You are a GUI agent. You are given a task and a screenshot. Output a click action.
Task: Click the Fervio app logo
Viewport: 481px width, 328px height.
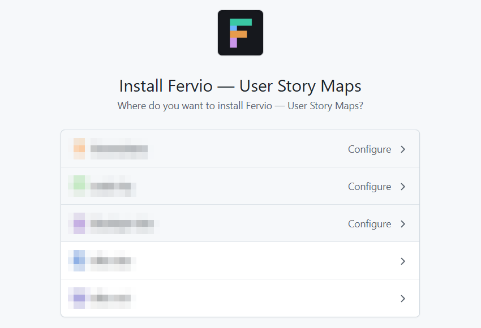tap(240, 33)
